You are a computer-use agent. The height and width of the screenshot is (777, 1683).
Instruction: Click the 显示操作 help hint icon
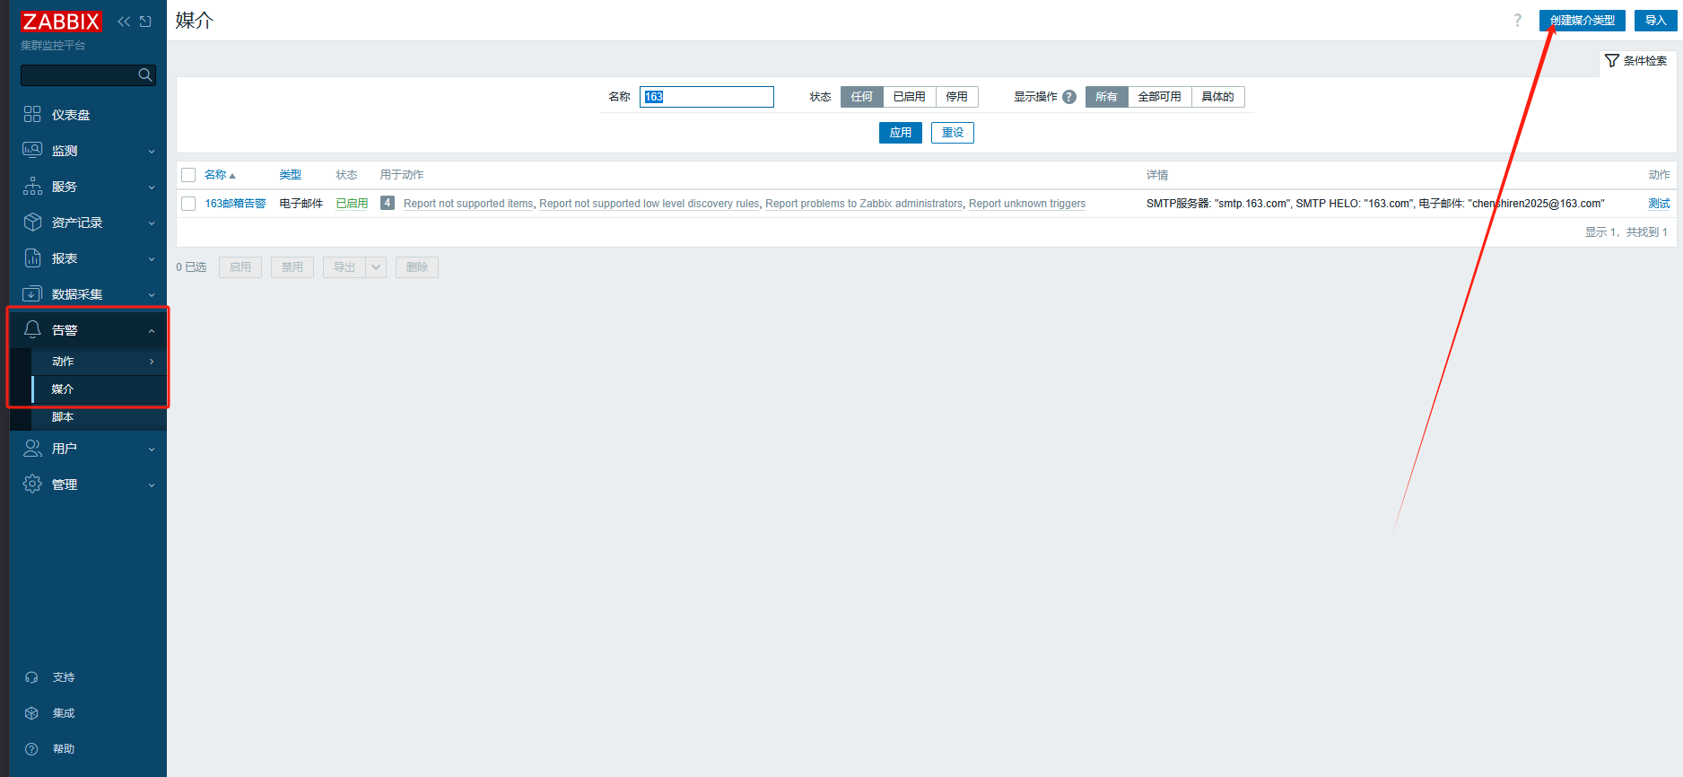pos(1069,97)
